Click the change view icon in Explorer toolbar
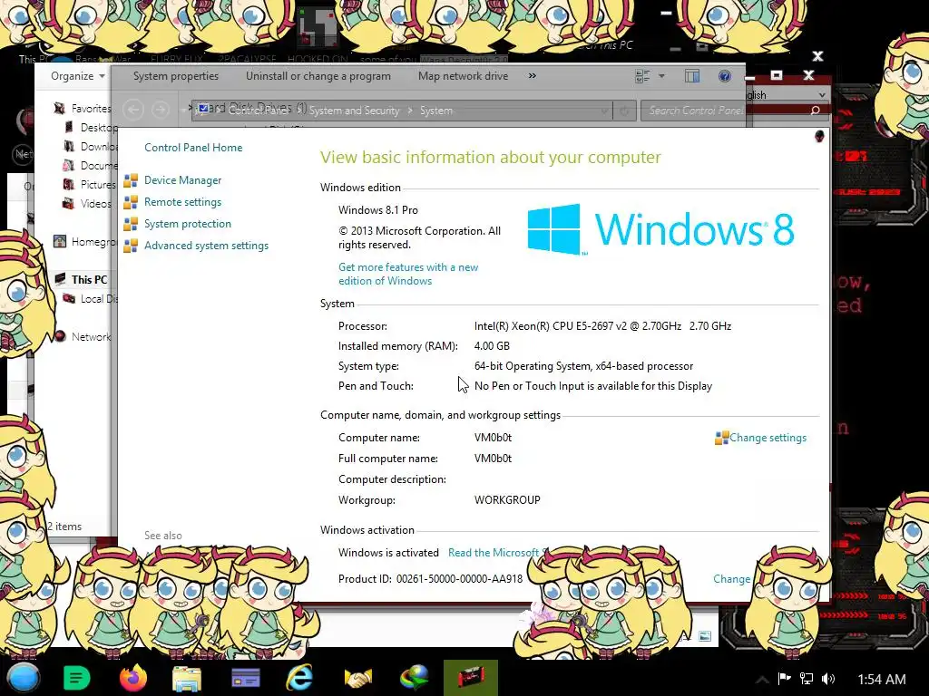 [x=642, y=76]
